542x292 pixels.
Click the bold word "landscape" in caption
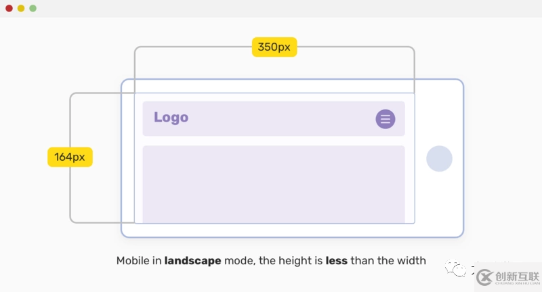click(192, 261)
